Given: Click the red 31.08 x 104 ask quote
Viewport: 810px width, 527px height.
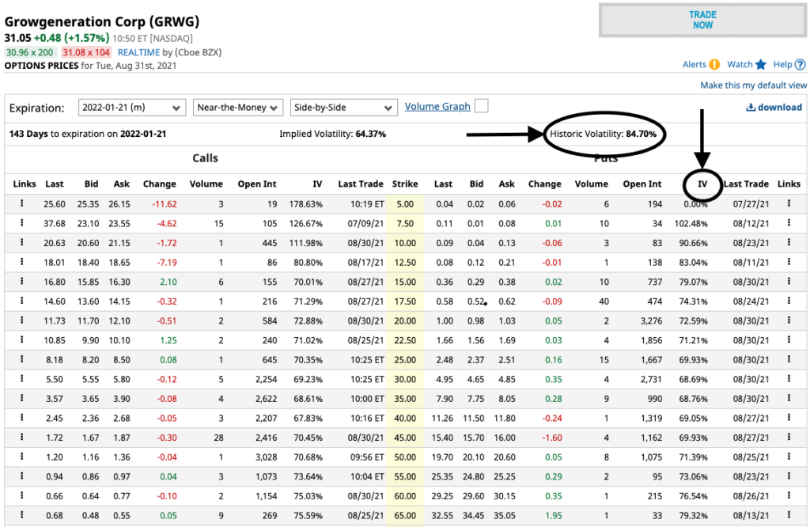Looking at the screenshot, I should point(86,52).
